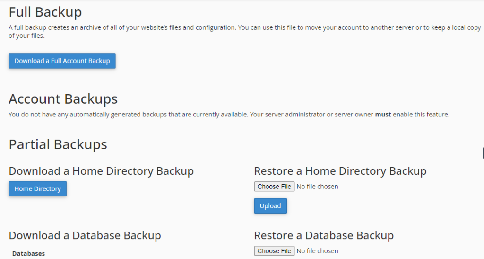Click the Restore a Home Directory Backup heading
Screen dimensions: 484x259
[340, 171]
